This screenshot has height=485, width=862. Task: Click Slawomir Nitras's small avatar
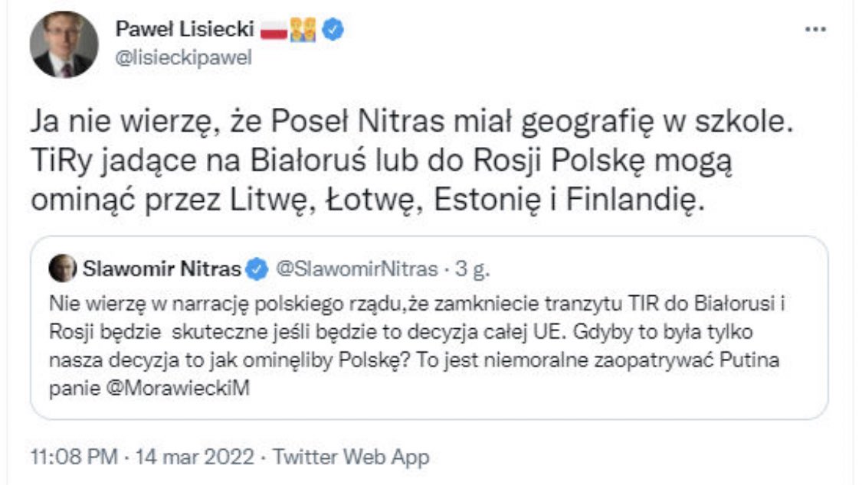coord(61,269)
